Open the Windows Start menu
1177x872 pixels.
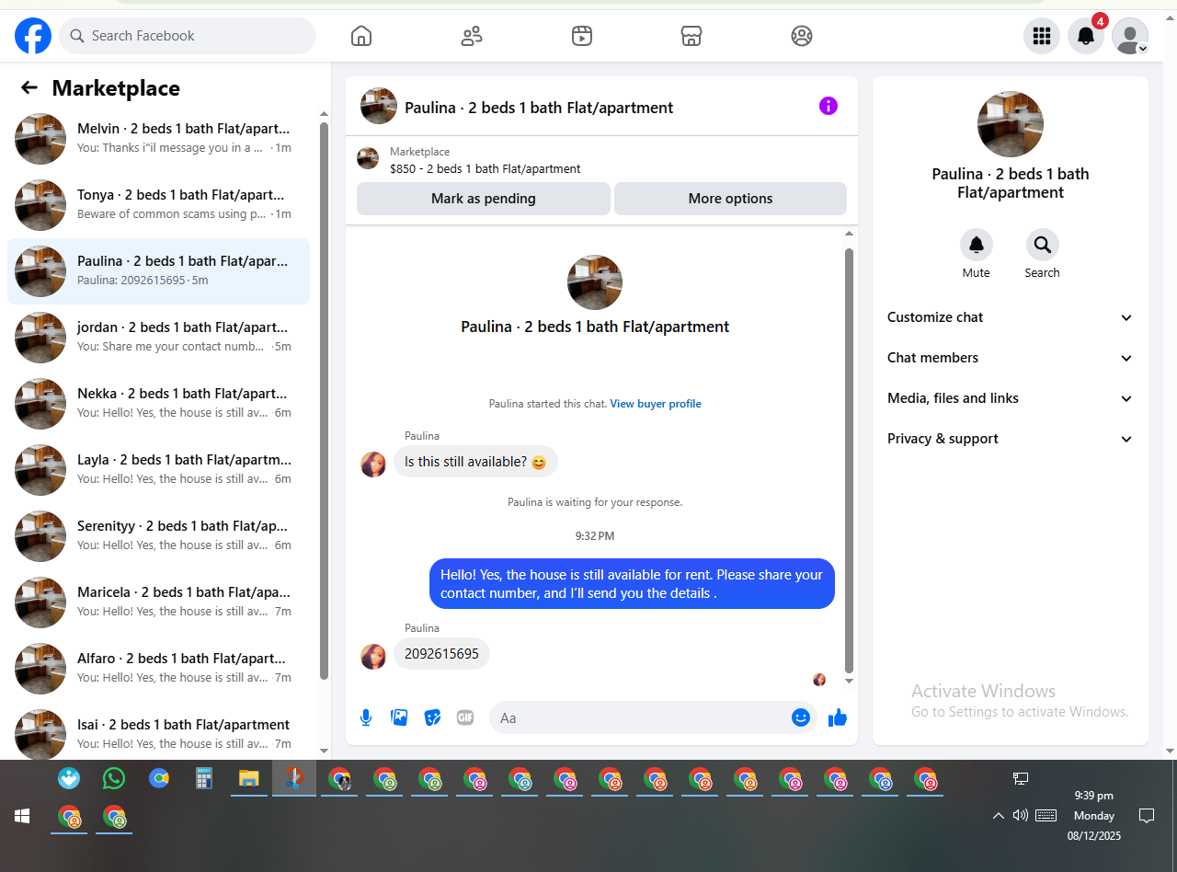[x=22, y=816]
